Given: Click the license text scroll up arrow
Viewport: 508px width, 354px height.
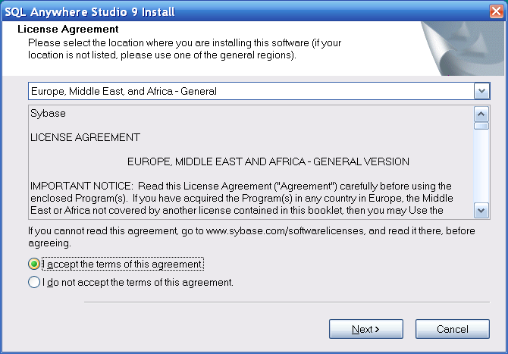Looking at the screenshot, I should tap(481, 114).
